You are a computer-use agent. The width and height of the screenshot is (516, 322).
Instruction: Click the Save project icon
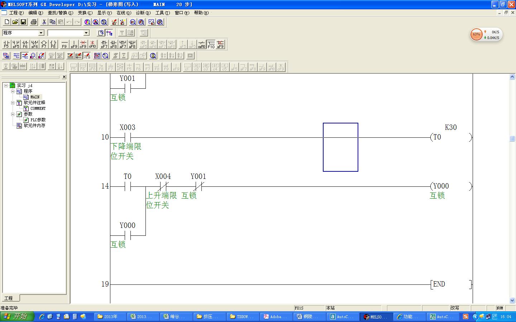click(23, 22)
